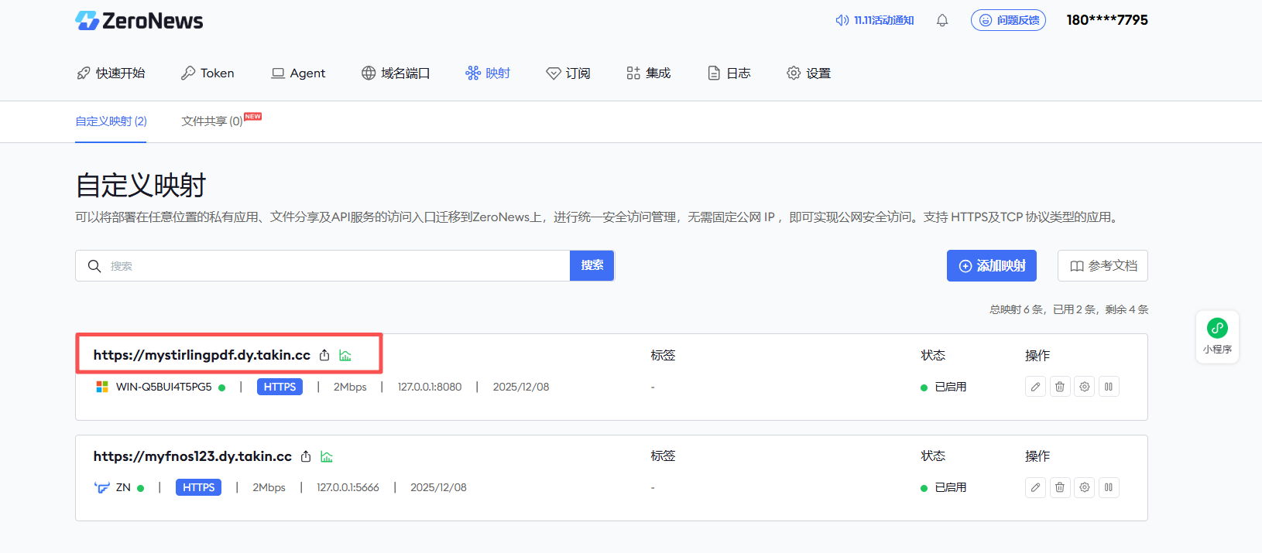Open the notification bell
1262x553 pixels.
[942, 21]
